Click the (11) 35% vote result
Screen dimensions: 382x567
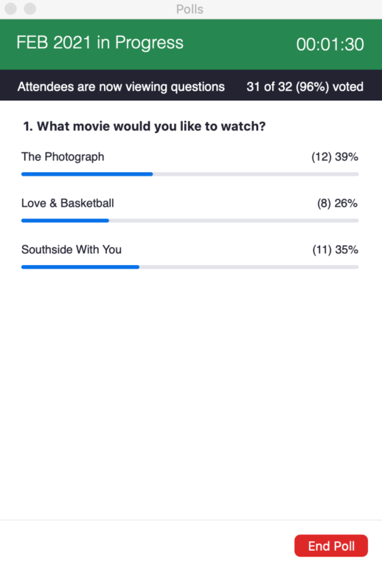tap(335, 250)
